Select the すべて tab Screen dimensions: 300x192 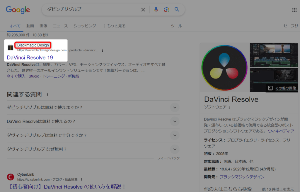click(15, 26)
